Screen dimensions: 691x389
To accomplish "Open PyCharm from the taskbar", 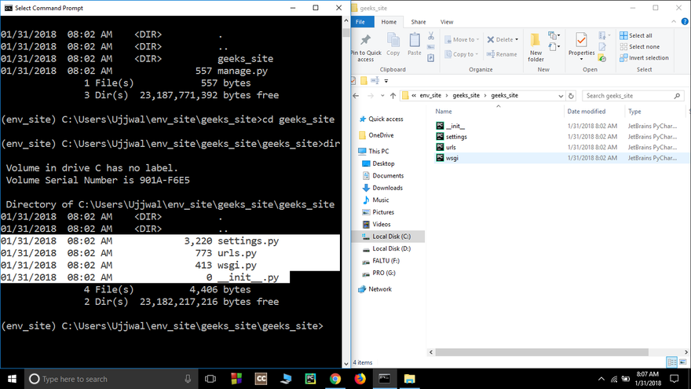I will 310,379.
